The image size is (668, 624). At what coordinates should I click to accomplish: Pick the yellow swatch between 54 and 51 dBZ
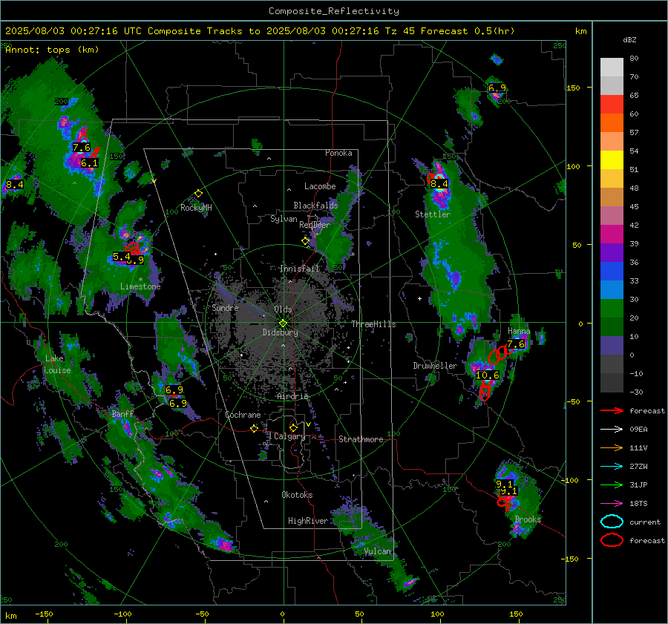click(x=612, y=160)
